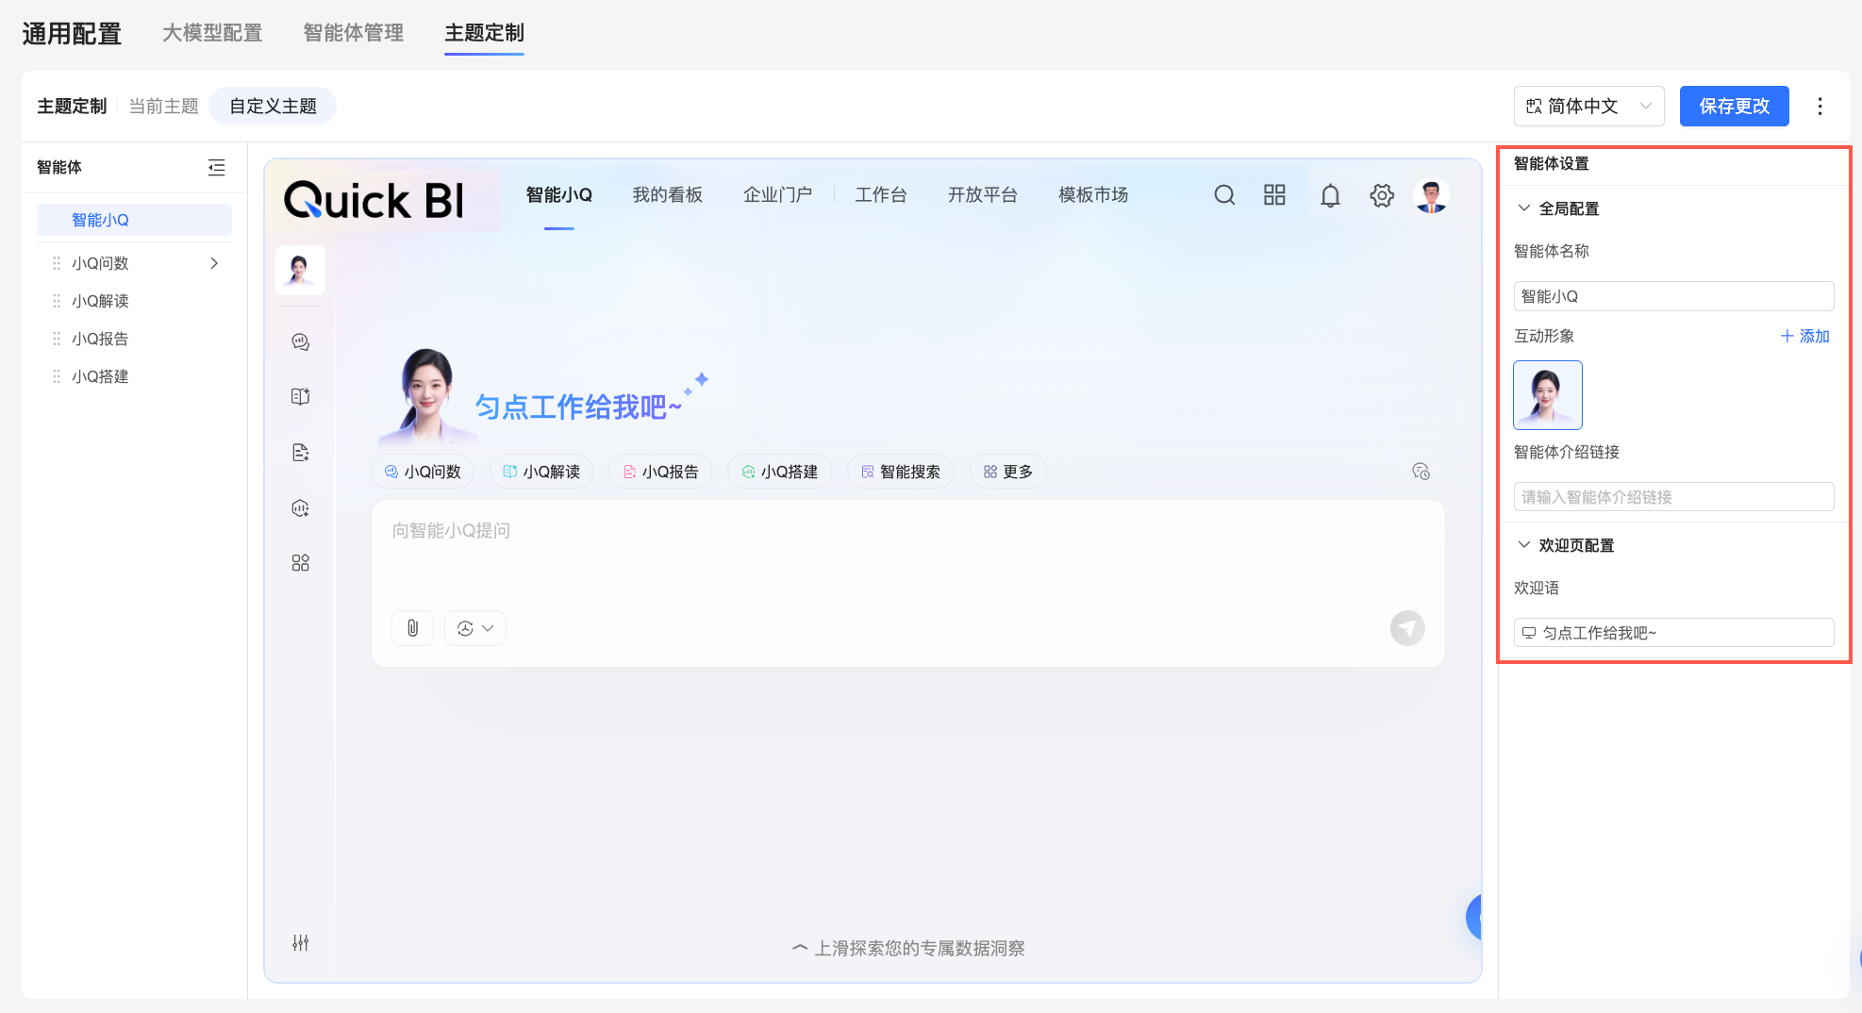
Task: Click the attachment paperclip icon
Action: coord(413,628)
